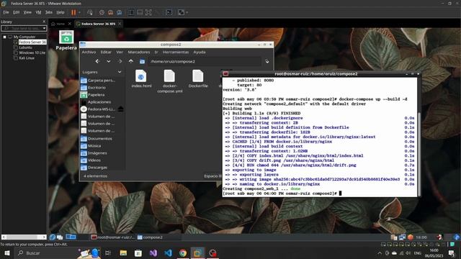This screenshot has width=461, height=259.
Task: Close the Library panel
Action: pyautogui.click(x=44, y=22)
